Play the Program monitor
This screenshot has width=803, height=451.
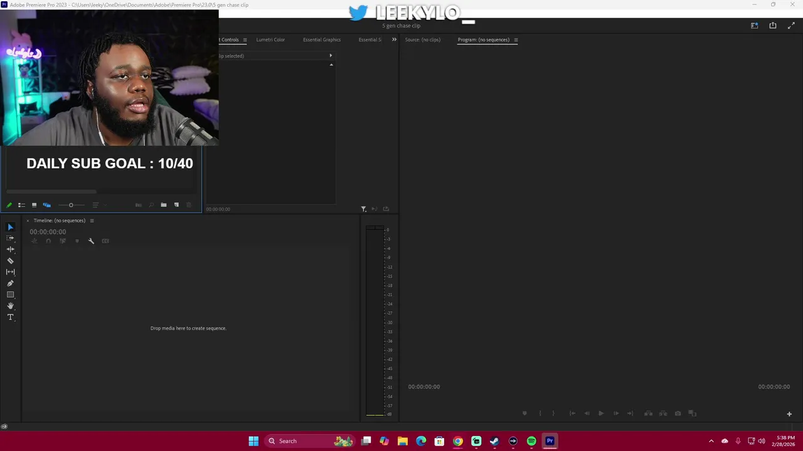point(601,413)
